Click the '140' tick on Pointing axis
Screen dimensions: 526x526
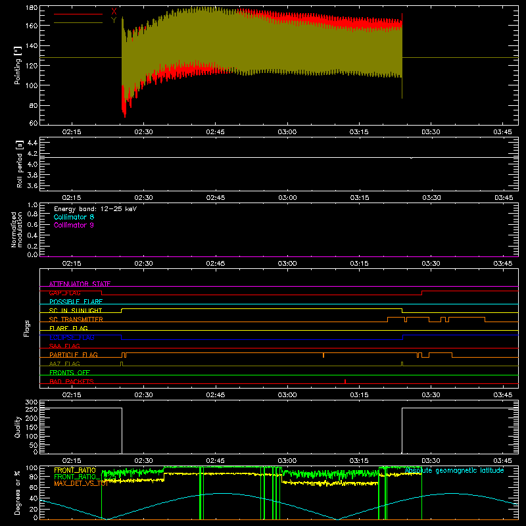(32, 45)
